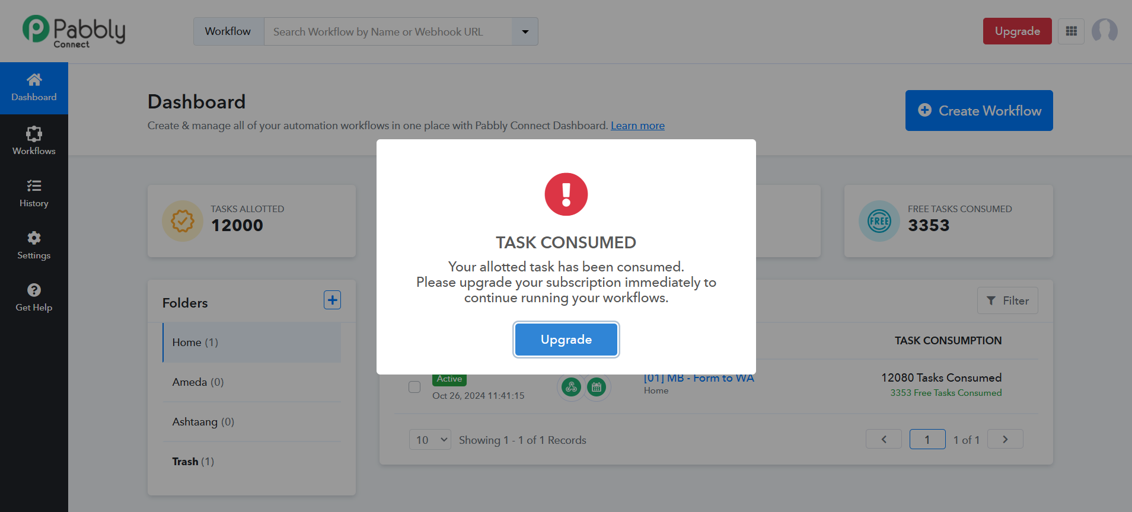
Task: Open the History sidebar item
Action: (34, 193)
